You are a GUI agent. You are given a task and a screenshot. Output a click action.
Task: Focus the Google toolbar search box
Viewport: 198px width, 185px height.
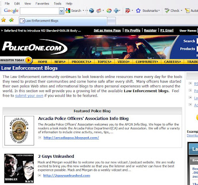coord(40,11)
